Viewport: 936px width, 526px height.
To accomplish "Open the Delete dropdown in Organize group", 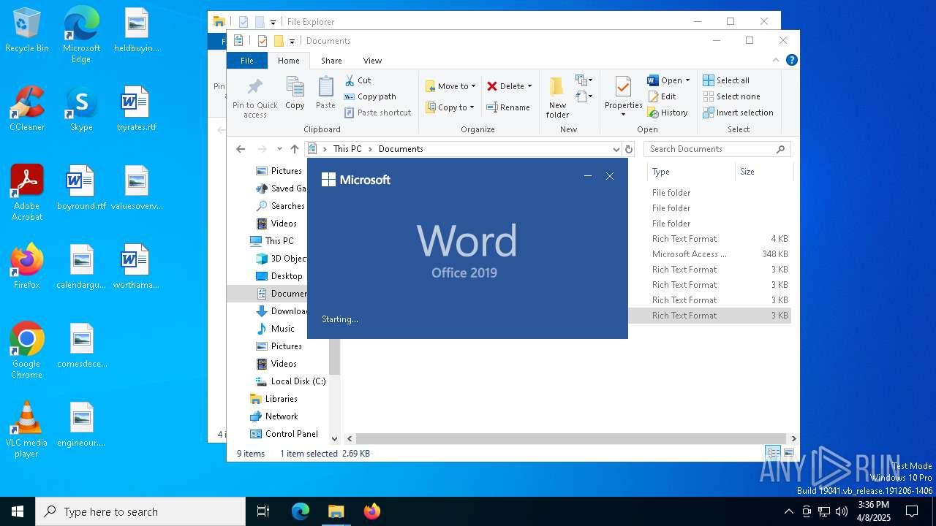I will click(510, 86).
